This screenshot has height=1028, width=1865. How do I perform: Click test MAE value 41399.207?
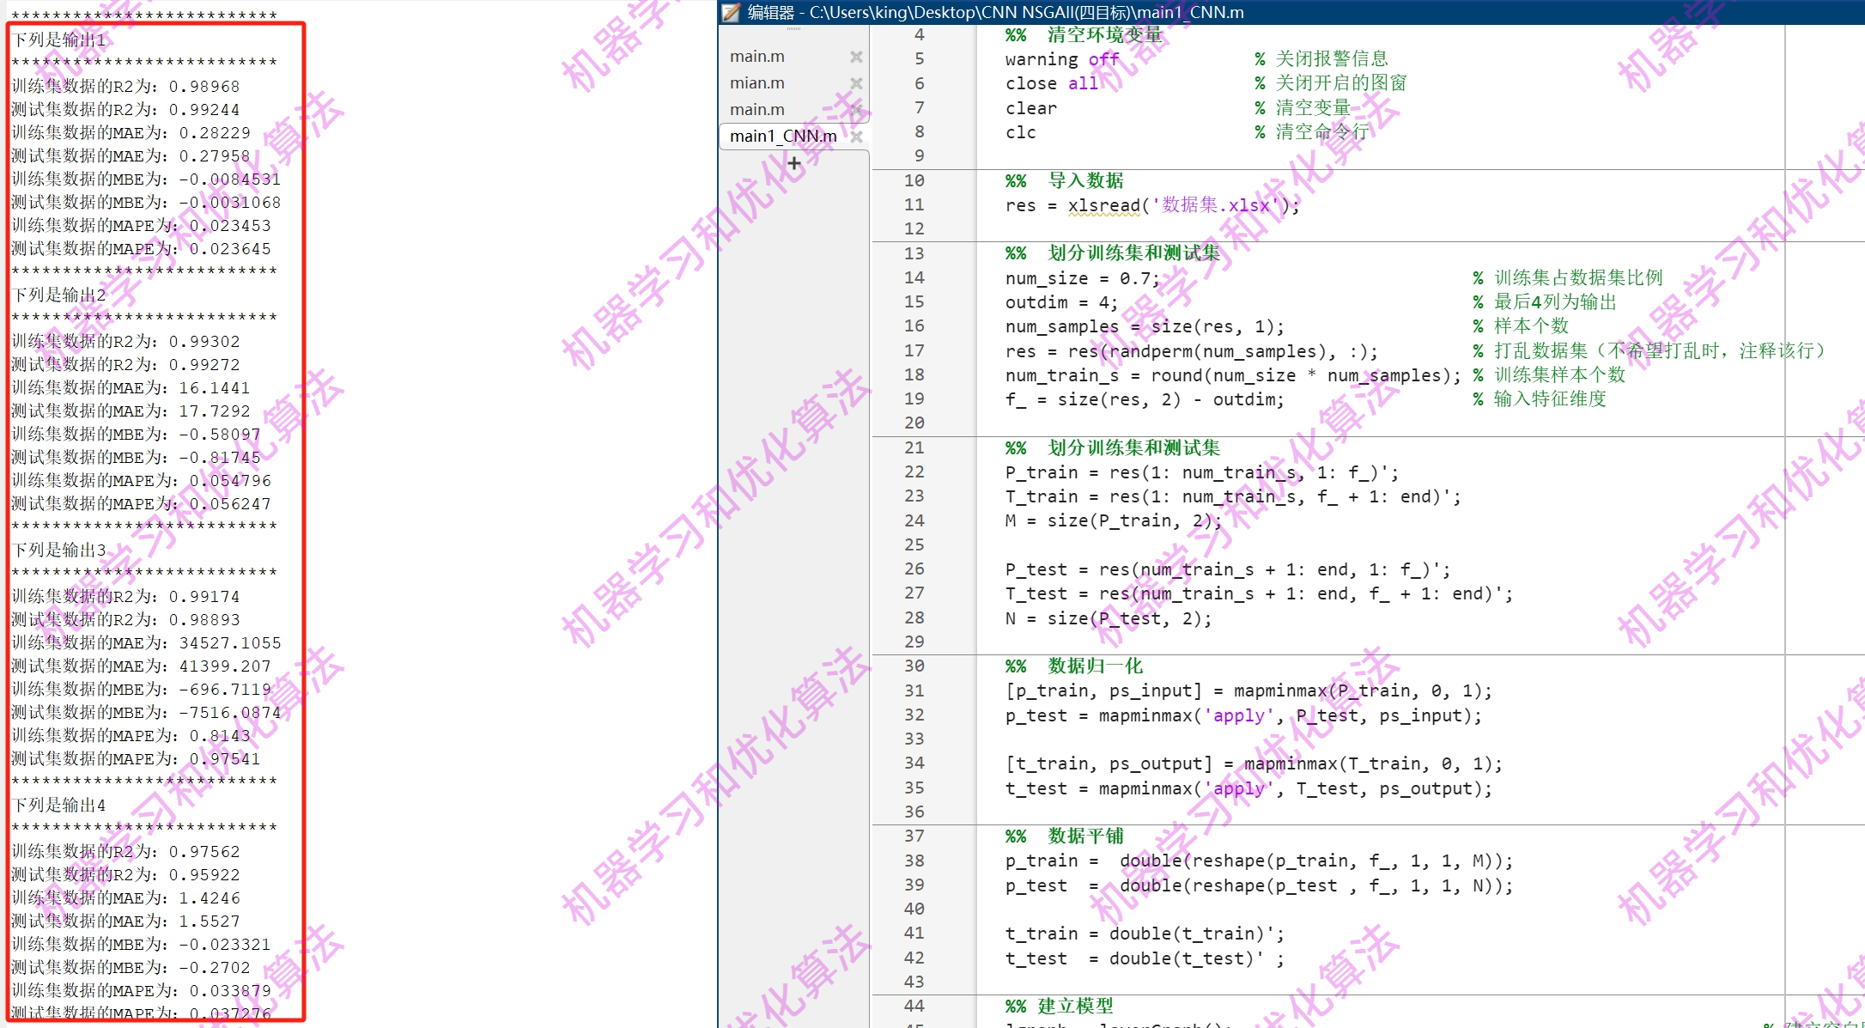click(225, 666)
